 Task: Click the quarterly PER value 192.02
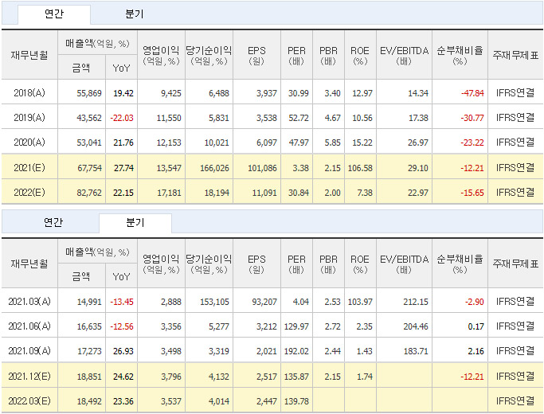pyautogui.click(x=296, y=351)
